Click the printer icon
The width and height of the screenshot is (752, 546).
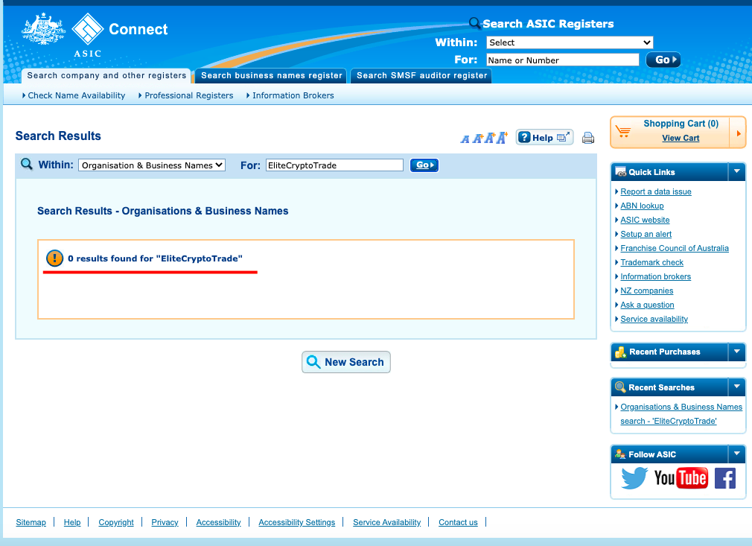tap(588, 139)
